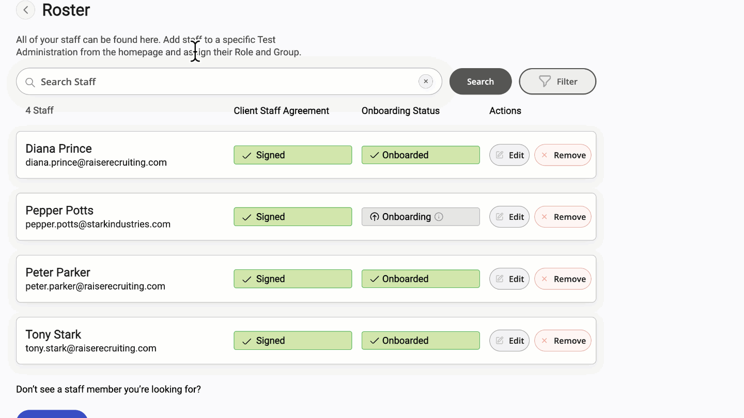Viewport: 744px width, 418px height.
Task: Edit Pepper Potts' staff record
Action: 509,217
